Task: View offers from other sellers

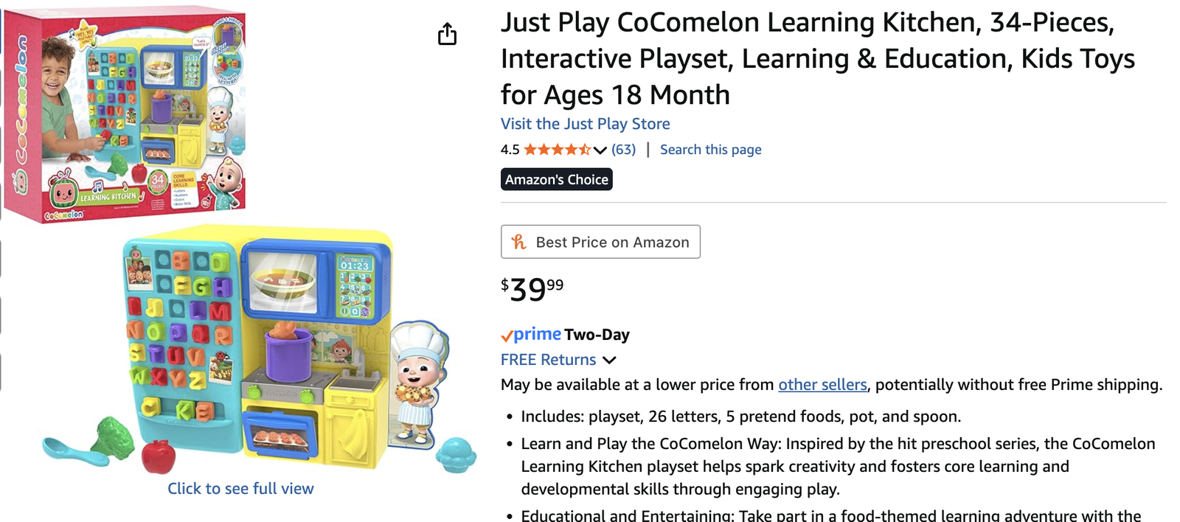Action: click(x=822, y=385)
